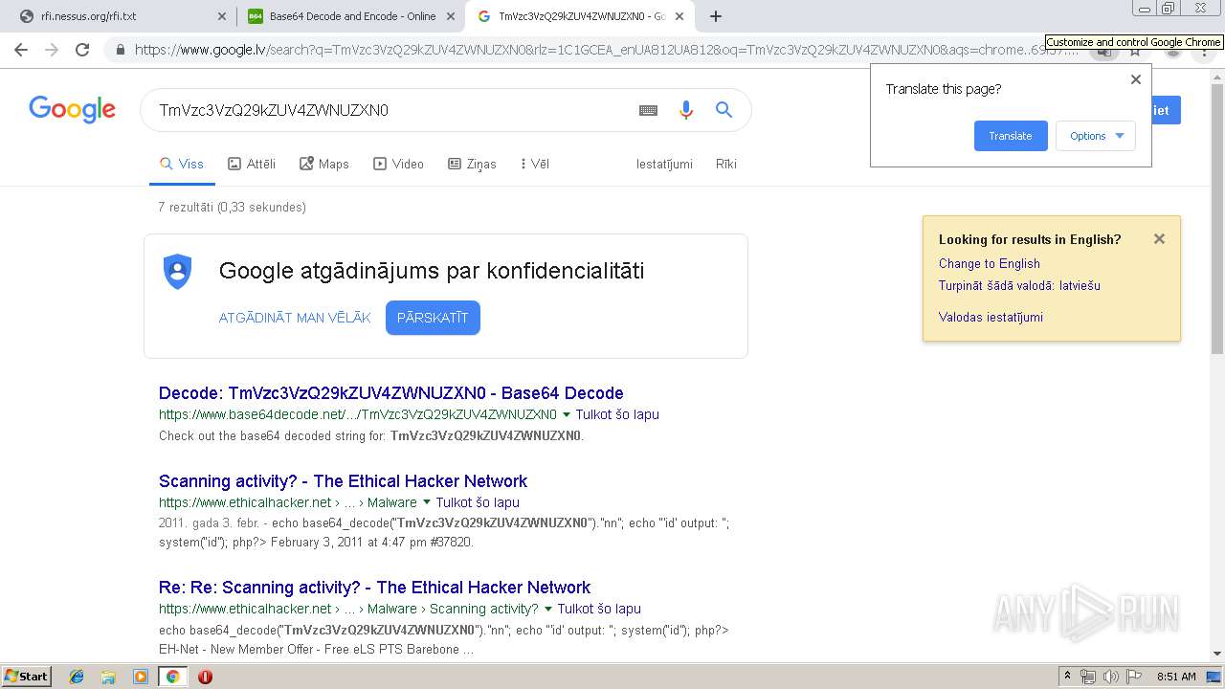The height and width of the screenshot is (689, 1225).
Task: Open the Vēl more menu
Action: click(535, 164)
